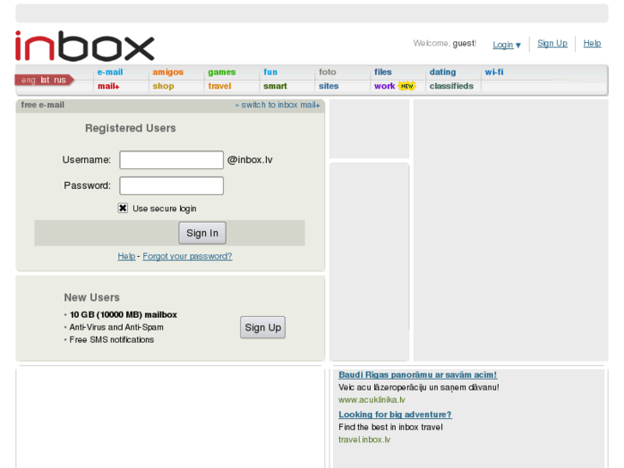Open the e-mail menu item

point(110,72)
